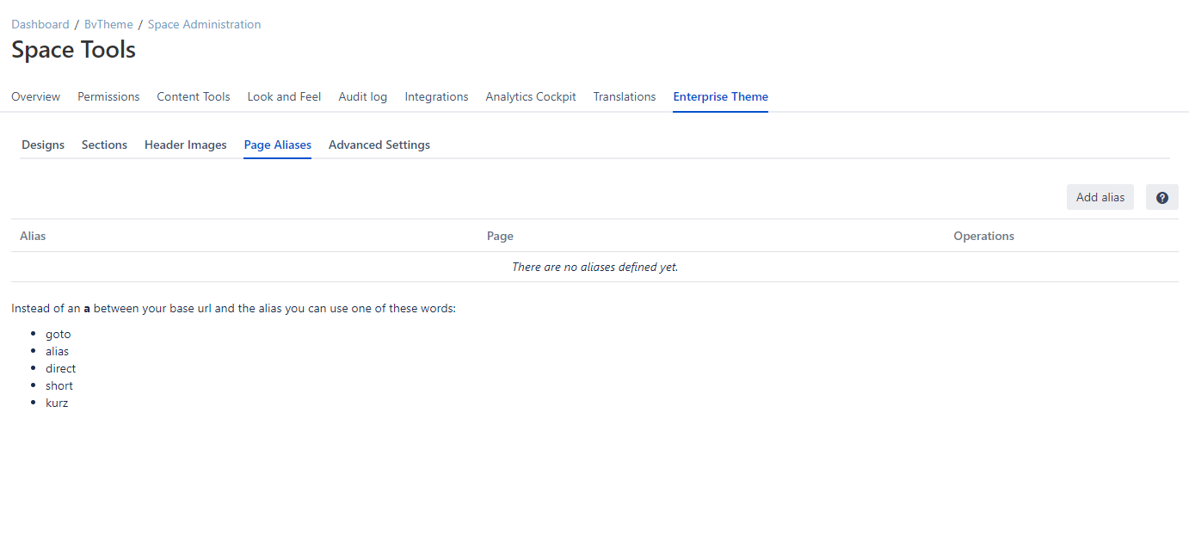Viewport: 1189px width, 542px height.
Task: Select the Content Tools tab
Action: coord(193,96)
